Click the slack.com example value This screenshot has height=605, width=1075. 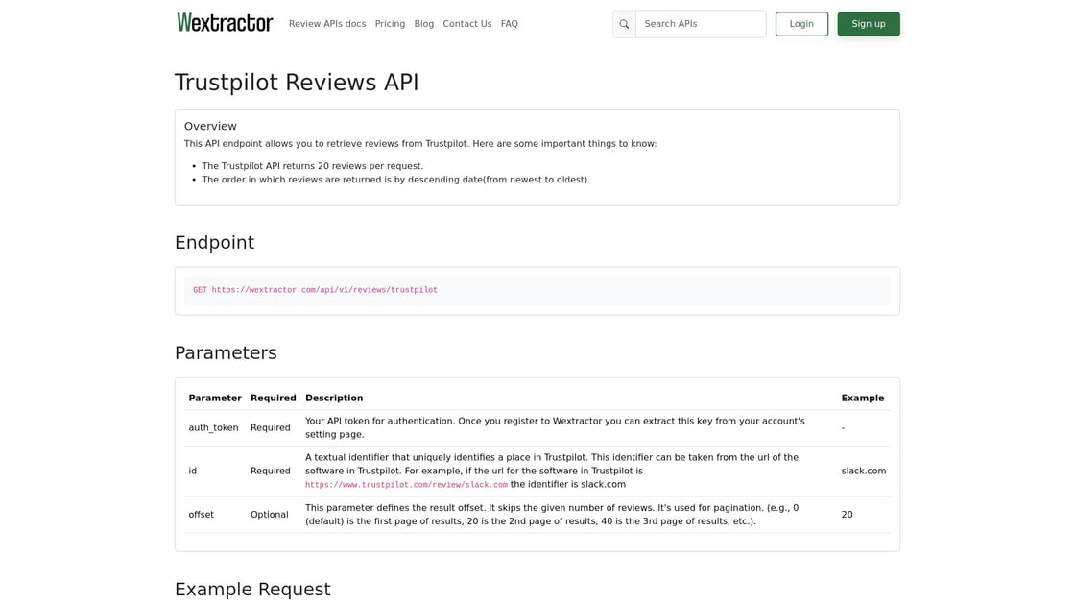click(x=864, y=471)
